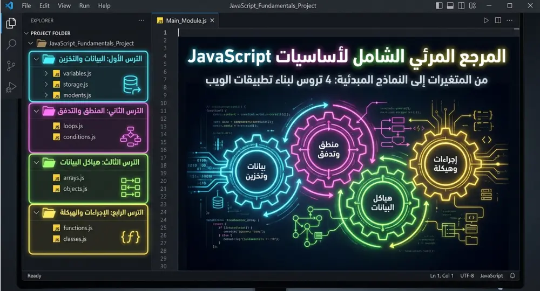Screen dimensions: 540x291
Task: Click the EXPLORER panel title
Action: [42, 20]
